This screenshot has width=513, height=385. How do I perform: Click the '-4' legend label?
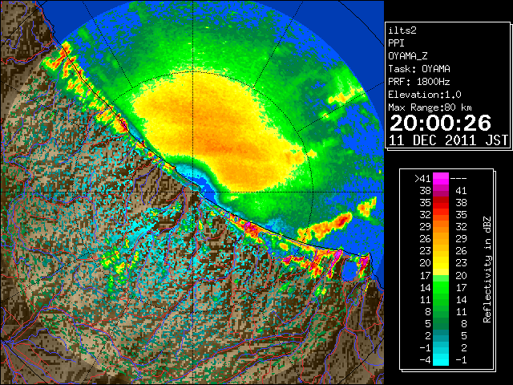tap(425, 360)
